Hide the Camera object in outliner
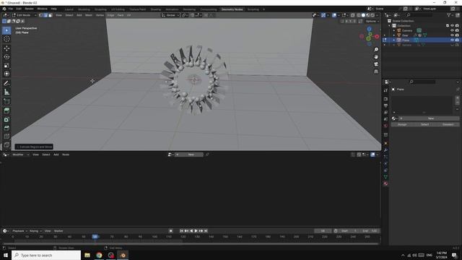 click(x=453, y=30)
